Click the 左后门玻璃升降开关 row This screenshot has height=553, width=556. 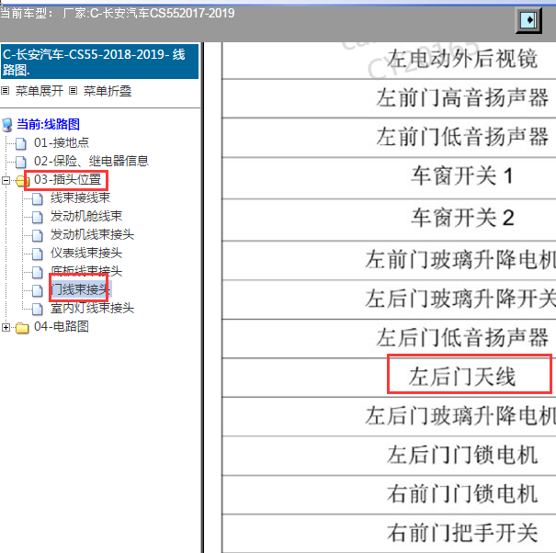coord(389,299)
